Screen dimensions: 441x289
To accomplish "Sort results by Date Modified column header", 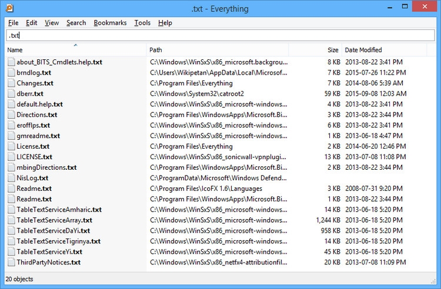I will (x=385, y=50).
